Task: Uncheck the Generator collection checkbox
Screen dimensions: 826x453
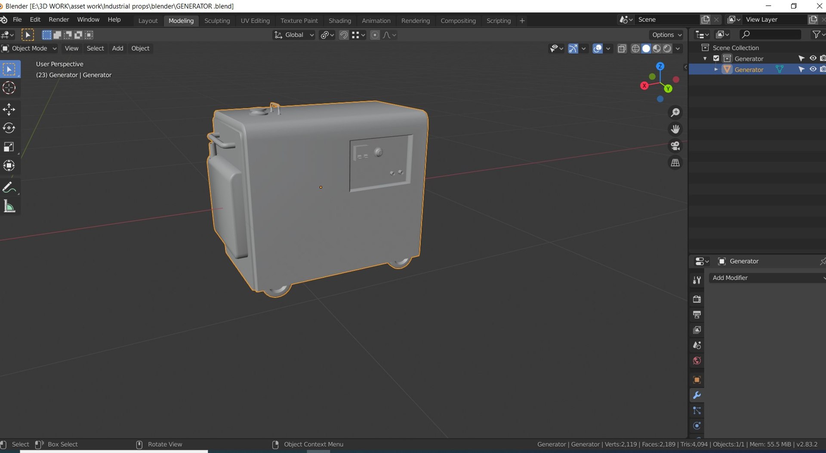Action: tap(716, 58)
